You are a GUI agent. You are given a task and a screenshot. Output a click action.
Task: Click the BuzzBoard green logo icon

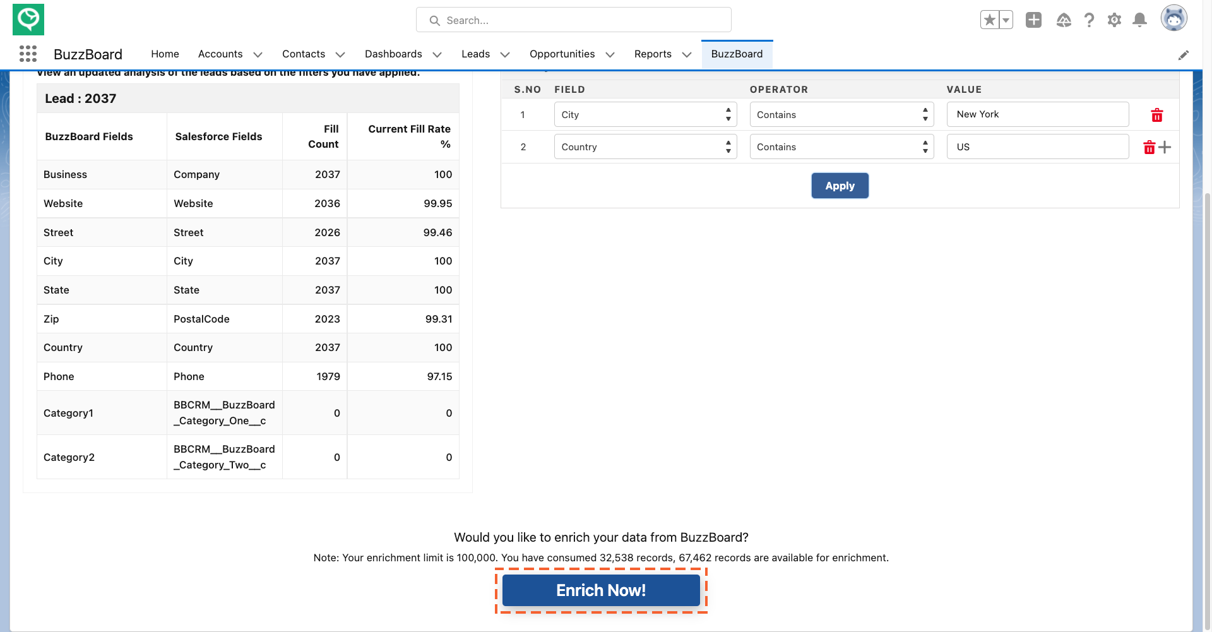tap(28, 20)
